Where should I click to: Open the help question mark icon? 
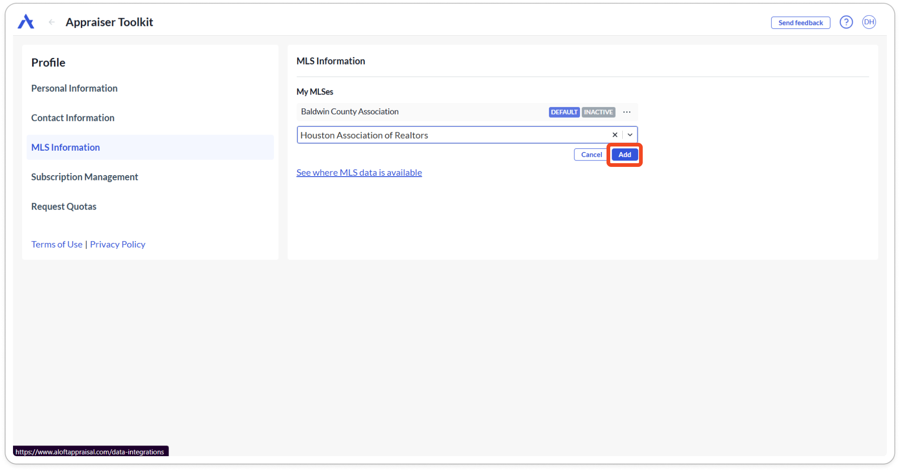coord(846,22)
